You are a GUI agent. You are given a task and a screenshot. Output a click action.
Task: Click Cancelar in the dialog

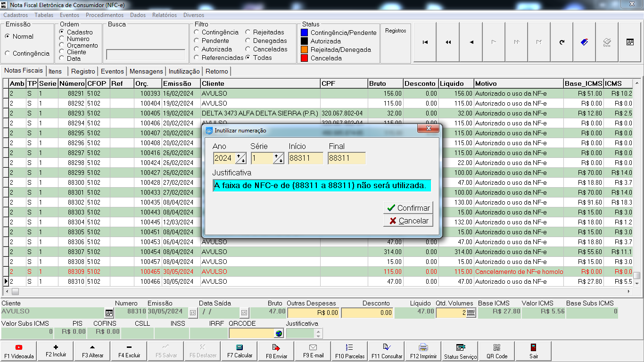click(x=408, y=221)
